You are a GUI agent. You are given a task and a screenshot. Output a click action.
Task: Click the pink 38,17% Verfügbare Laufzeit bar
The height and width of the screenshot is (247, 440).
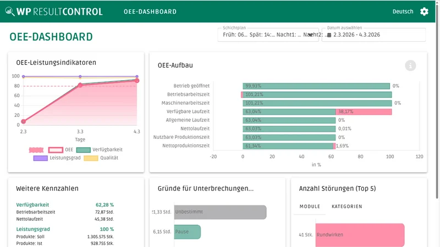coord(364,112)
